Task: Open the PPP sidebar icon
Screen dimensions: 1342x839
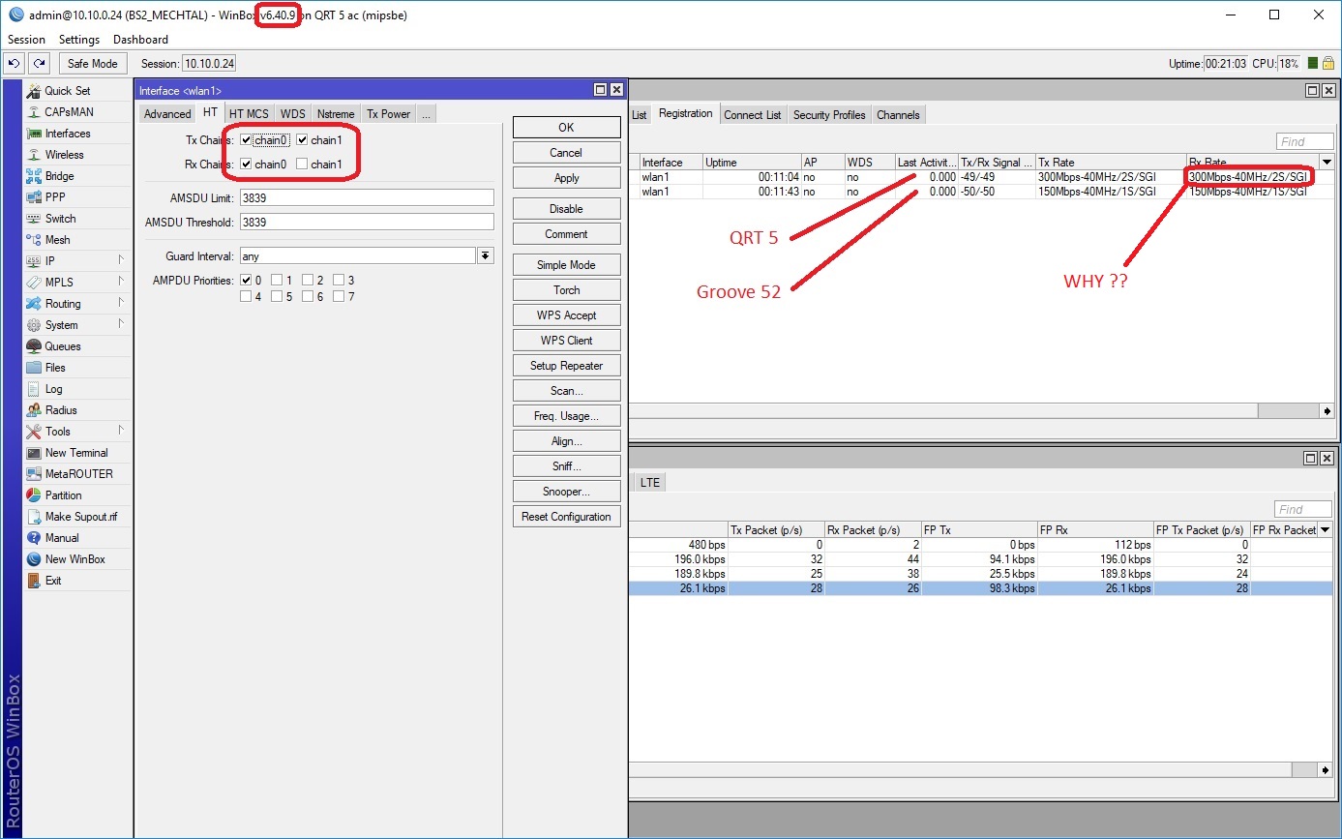Action: (34, 197)
